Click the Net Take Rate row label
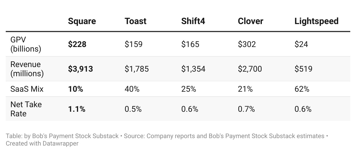356x153 pixels. pos(26,109)
